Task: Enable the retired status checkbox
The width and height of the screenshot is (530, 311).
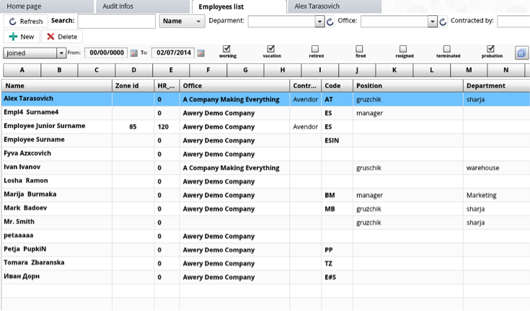Action: 315,49
